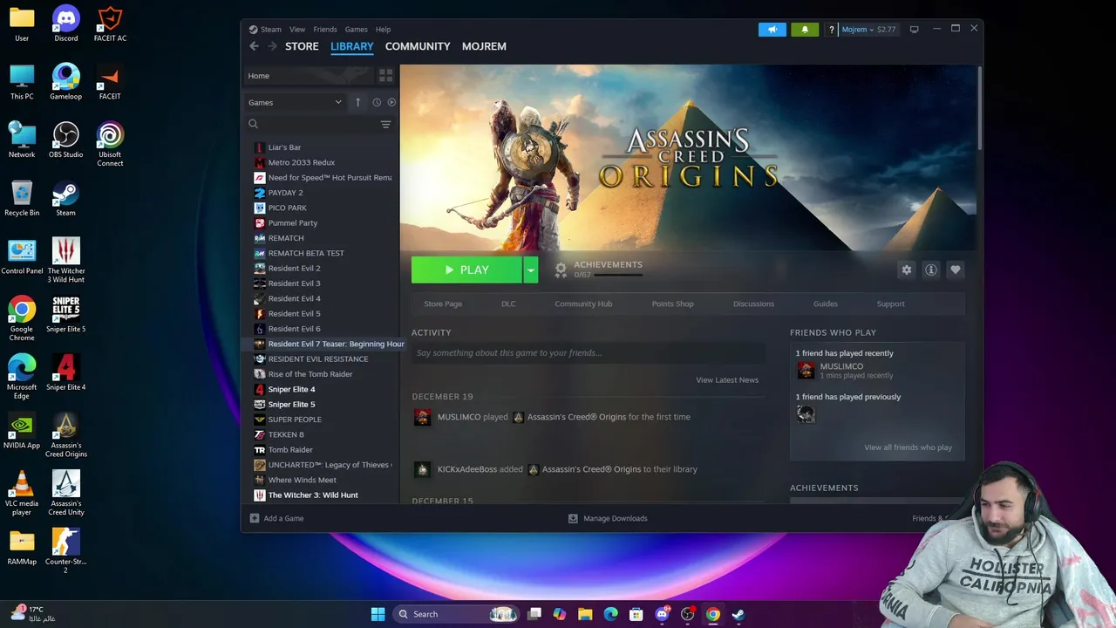Open the Play button dropdown arrow
The width and height of the screenshot is (1116, 628).
click(x=530, y=270)
